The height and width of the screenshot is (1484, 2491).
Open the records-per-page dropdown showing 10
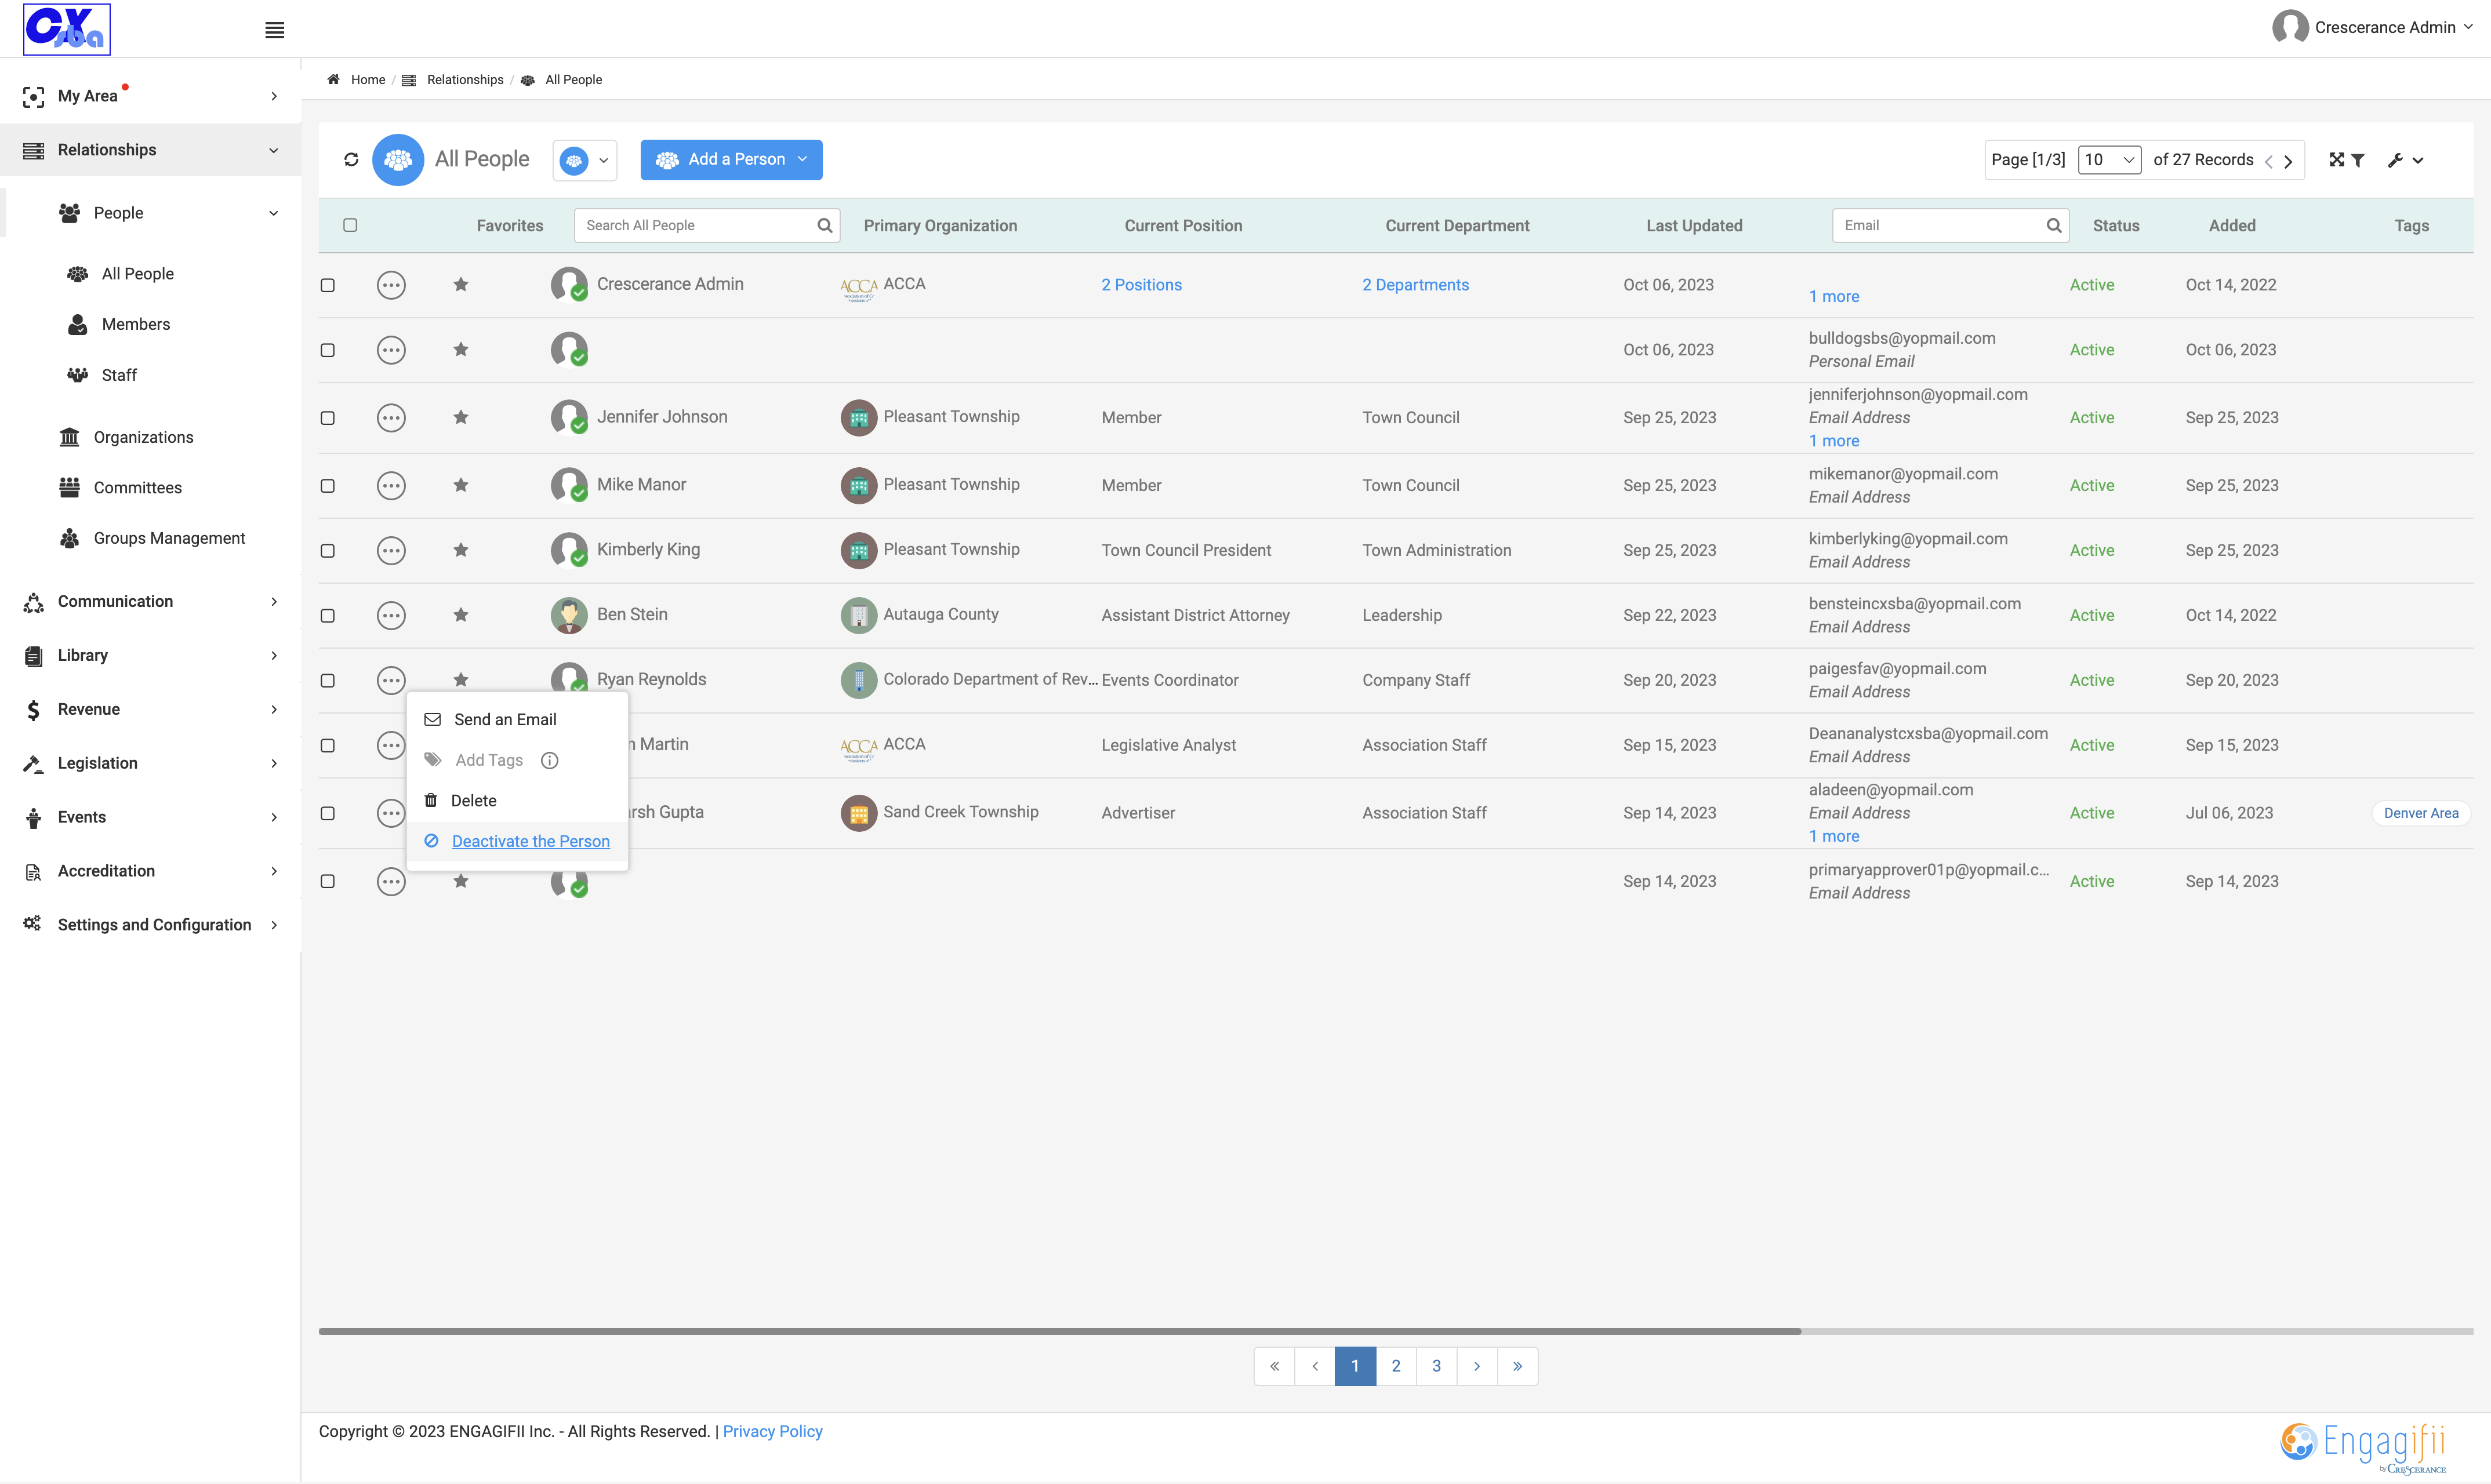2109,160
